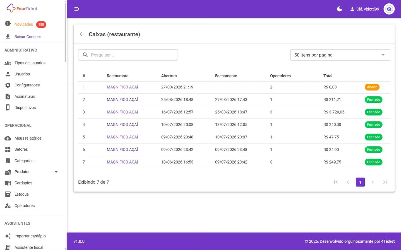Select page 1 pagination button
Screen dimensions: 401x250
pos(360,182)
